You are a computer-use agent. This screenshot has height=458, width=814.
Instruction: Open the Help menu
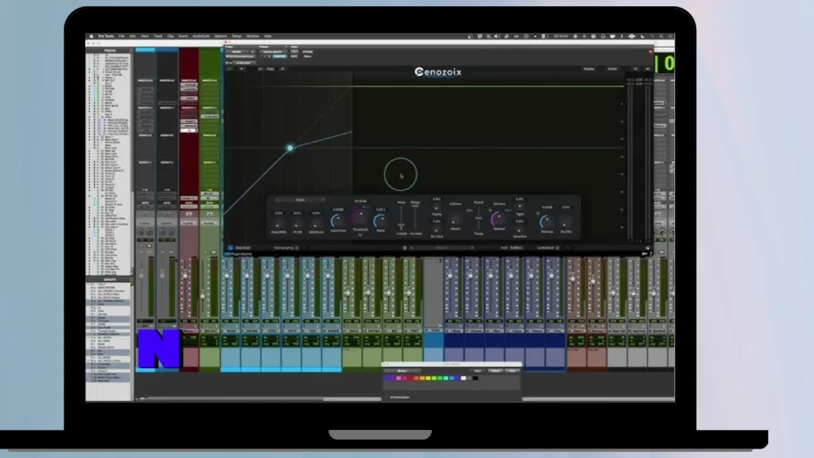(x=267, y=37)
